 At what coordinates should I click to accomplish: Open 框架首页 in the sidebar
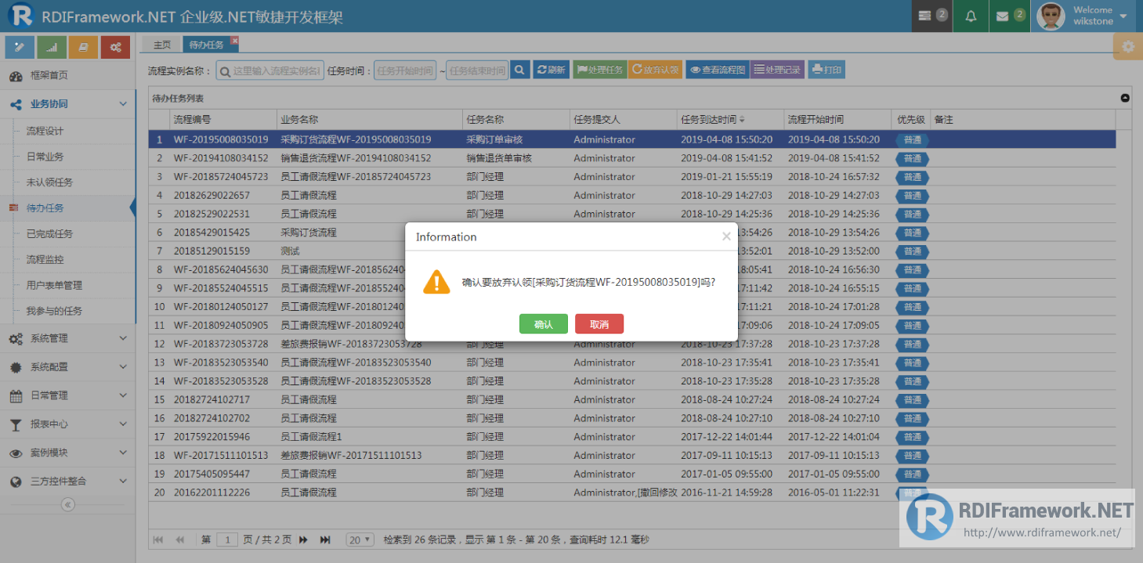[67, 75]
